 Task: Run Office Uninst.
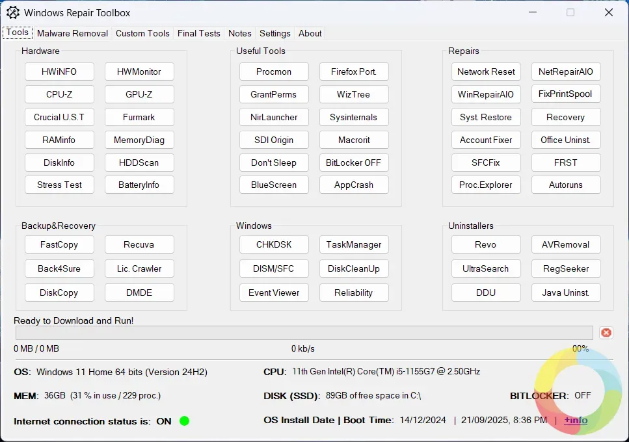[x=566, y=140]
